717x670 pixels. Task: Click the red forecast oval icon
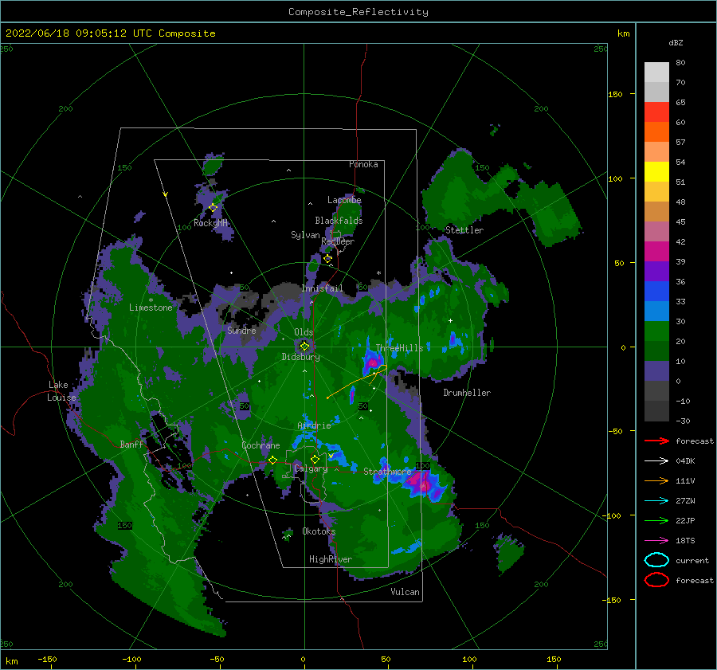pos(656,580)
